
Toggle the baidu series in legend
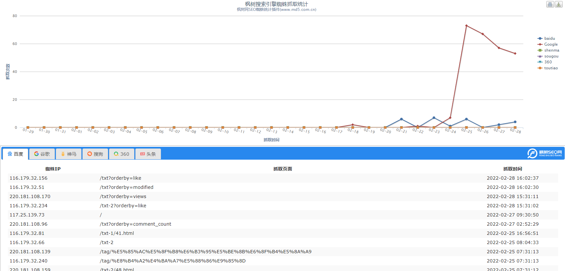[x=546, y=38]
